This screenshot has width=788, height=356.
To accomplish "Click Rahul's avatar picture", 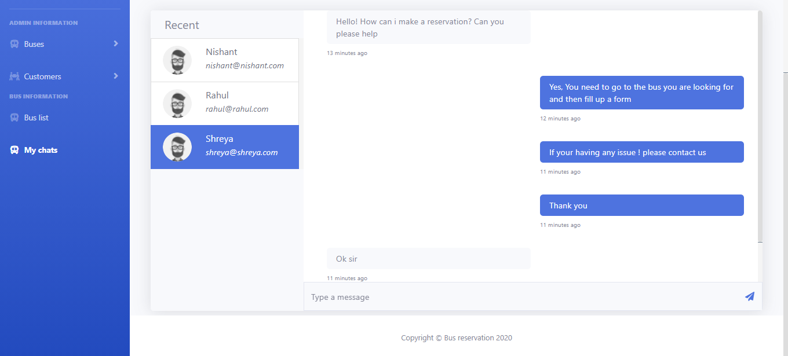I will (x=177, y=104).
